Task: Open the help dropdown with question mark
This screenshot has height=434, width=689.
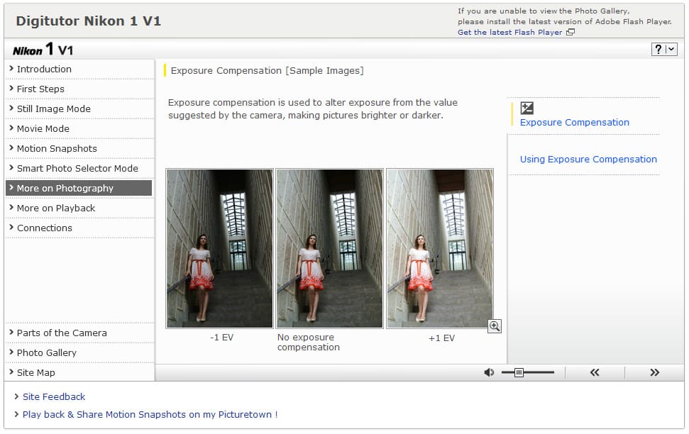Action: pos(663,49)
